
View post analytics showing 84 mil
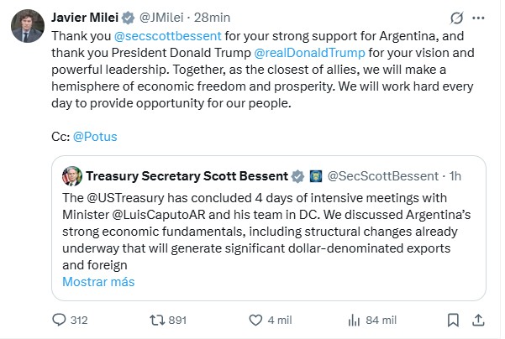(353, 319)
